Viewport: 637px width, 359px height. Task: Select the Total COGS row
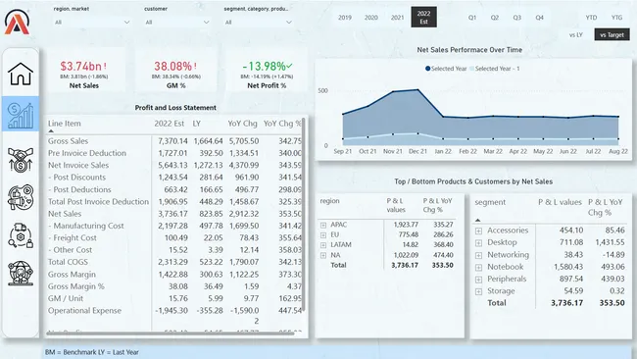tap(174, 262)
